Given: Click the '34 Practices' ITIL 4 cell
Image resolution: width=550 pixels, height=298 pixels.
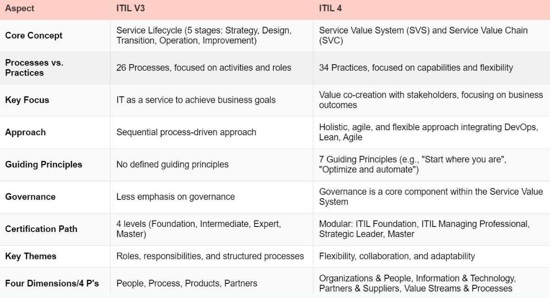Looking at the screenshot, I should (x=416, y=67).
